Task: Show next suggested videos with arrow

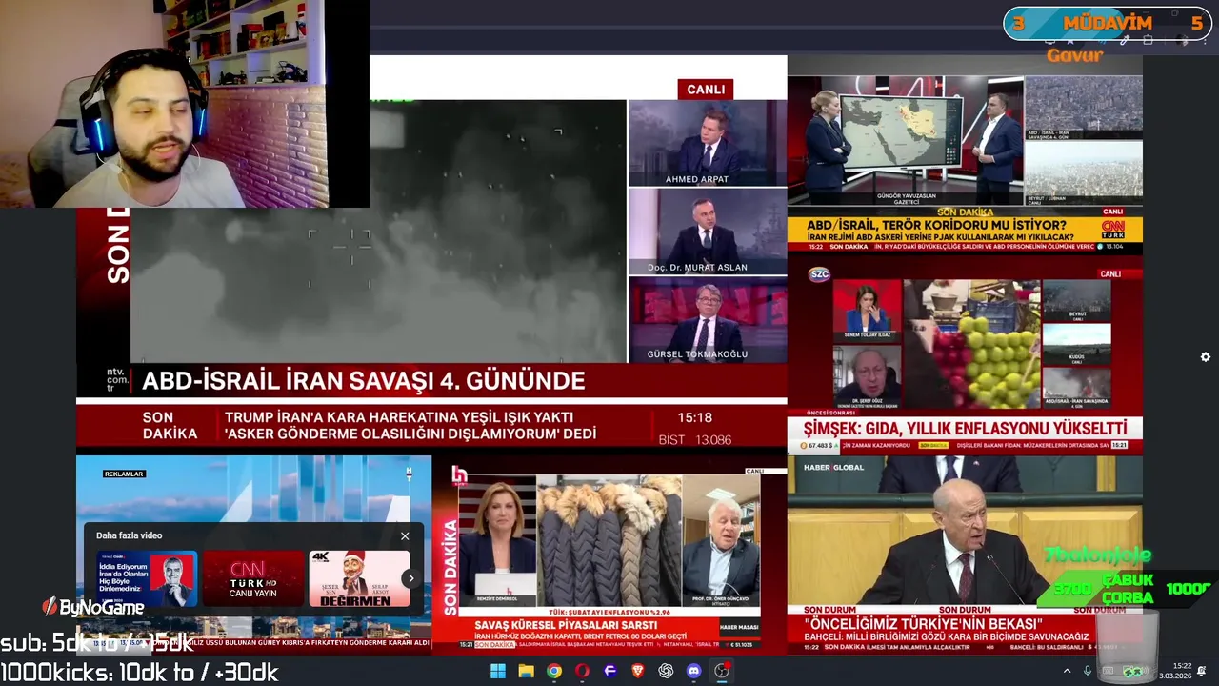Action: [x=411, y=578]
